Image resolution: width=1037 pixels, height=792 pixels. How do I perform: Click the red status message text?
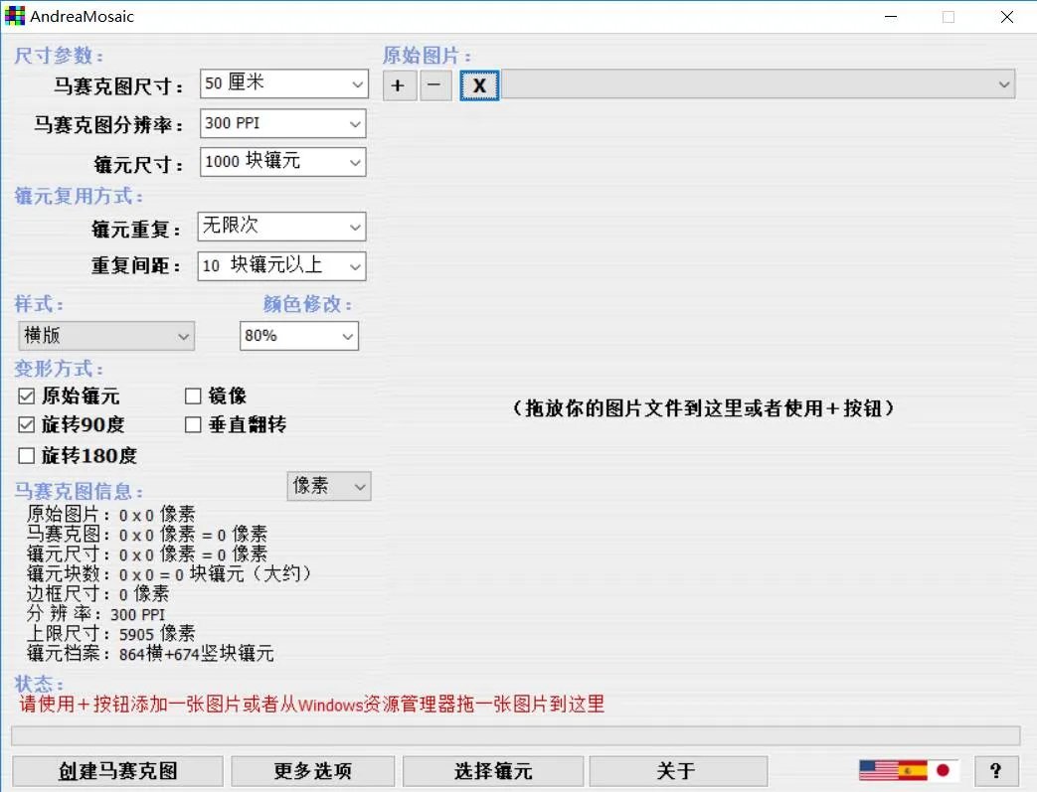[x=311, y=705]
